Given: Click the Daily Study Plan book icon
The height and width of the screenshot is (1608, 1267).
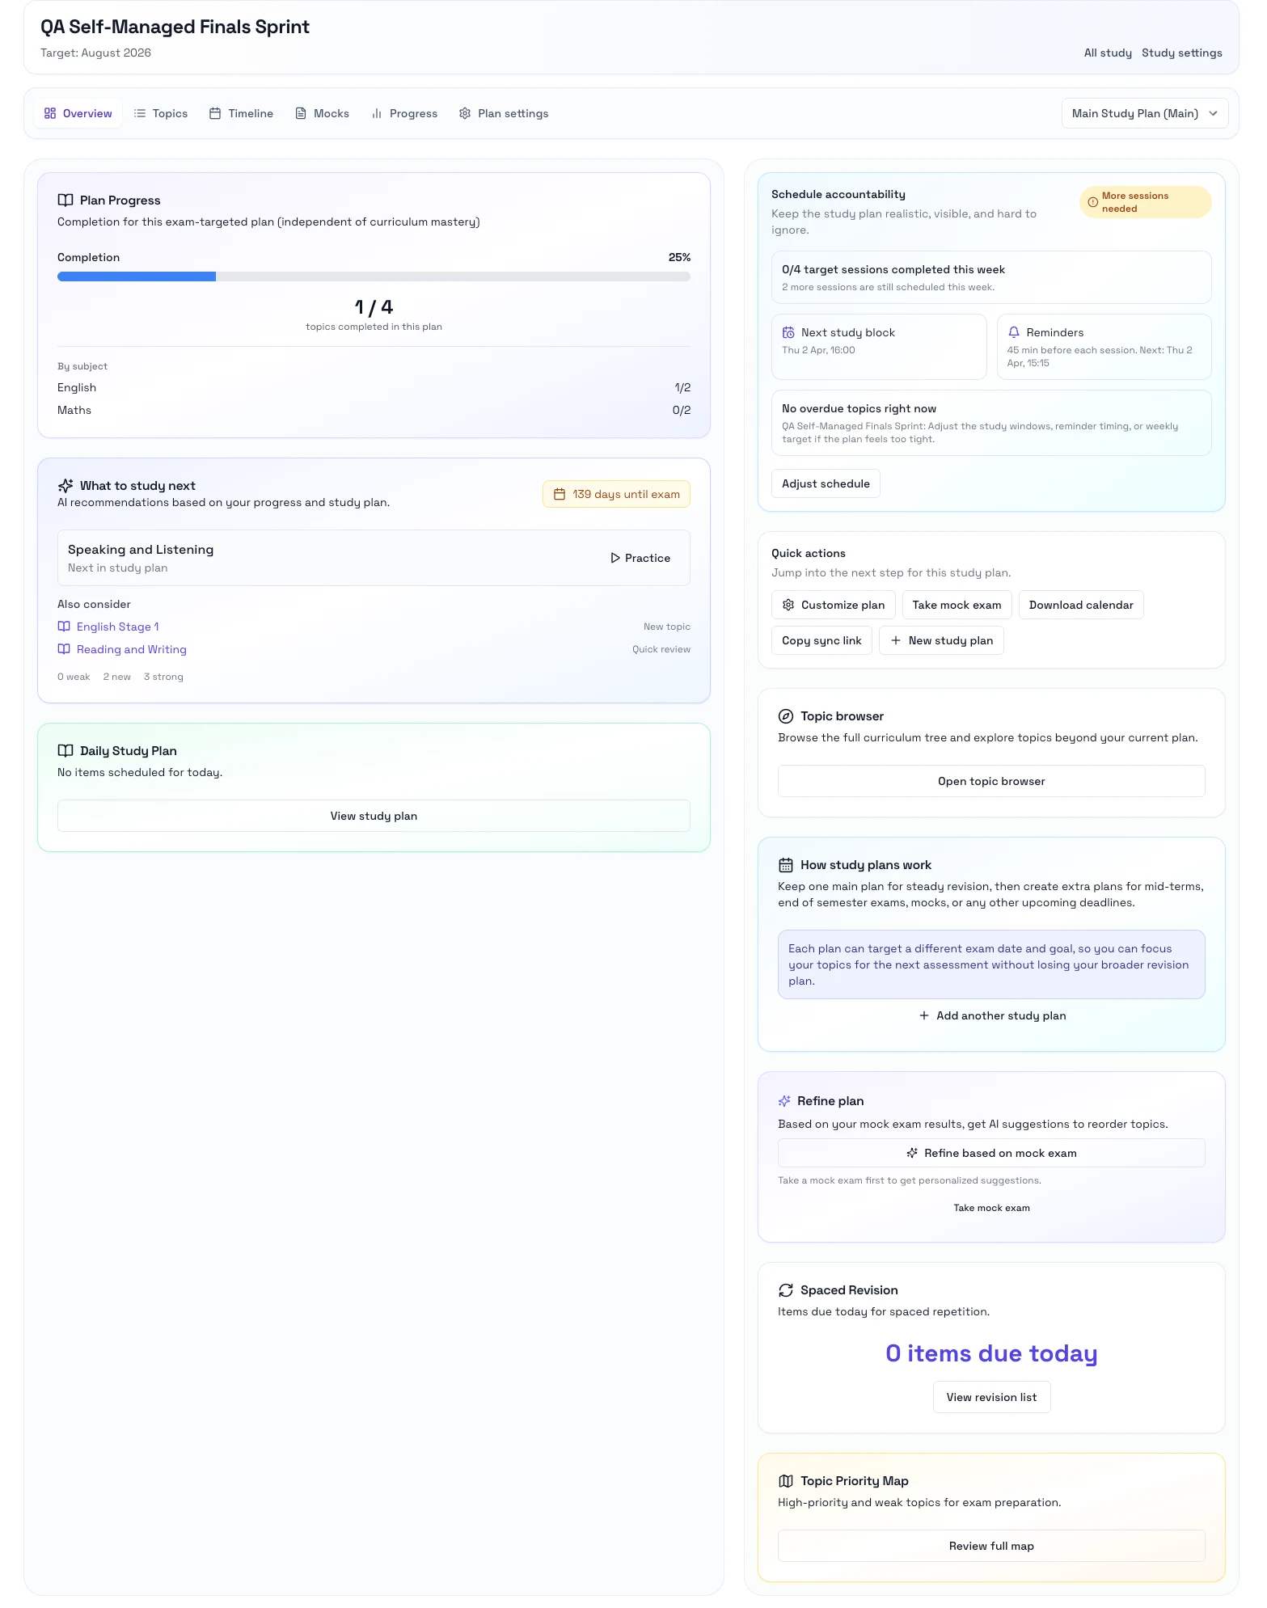Looking at the screenshot, I should [65, 751].
